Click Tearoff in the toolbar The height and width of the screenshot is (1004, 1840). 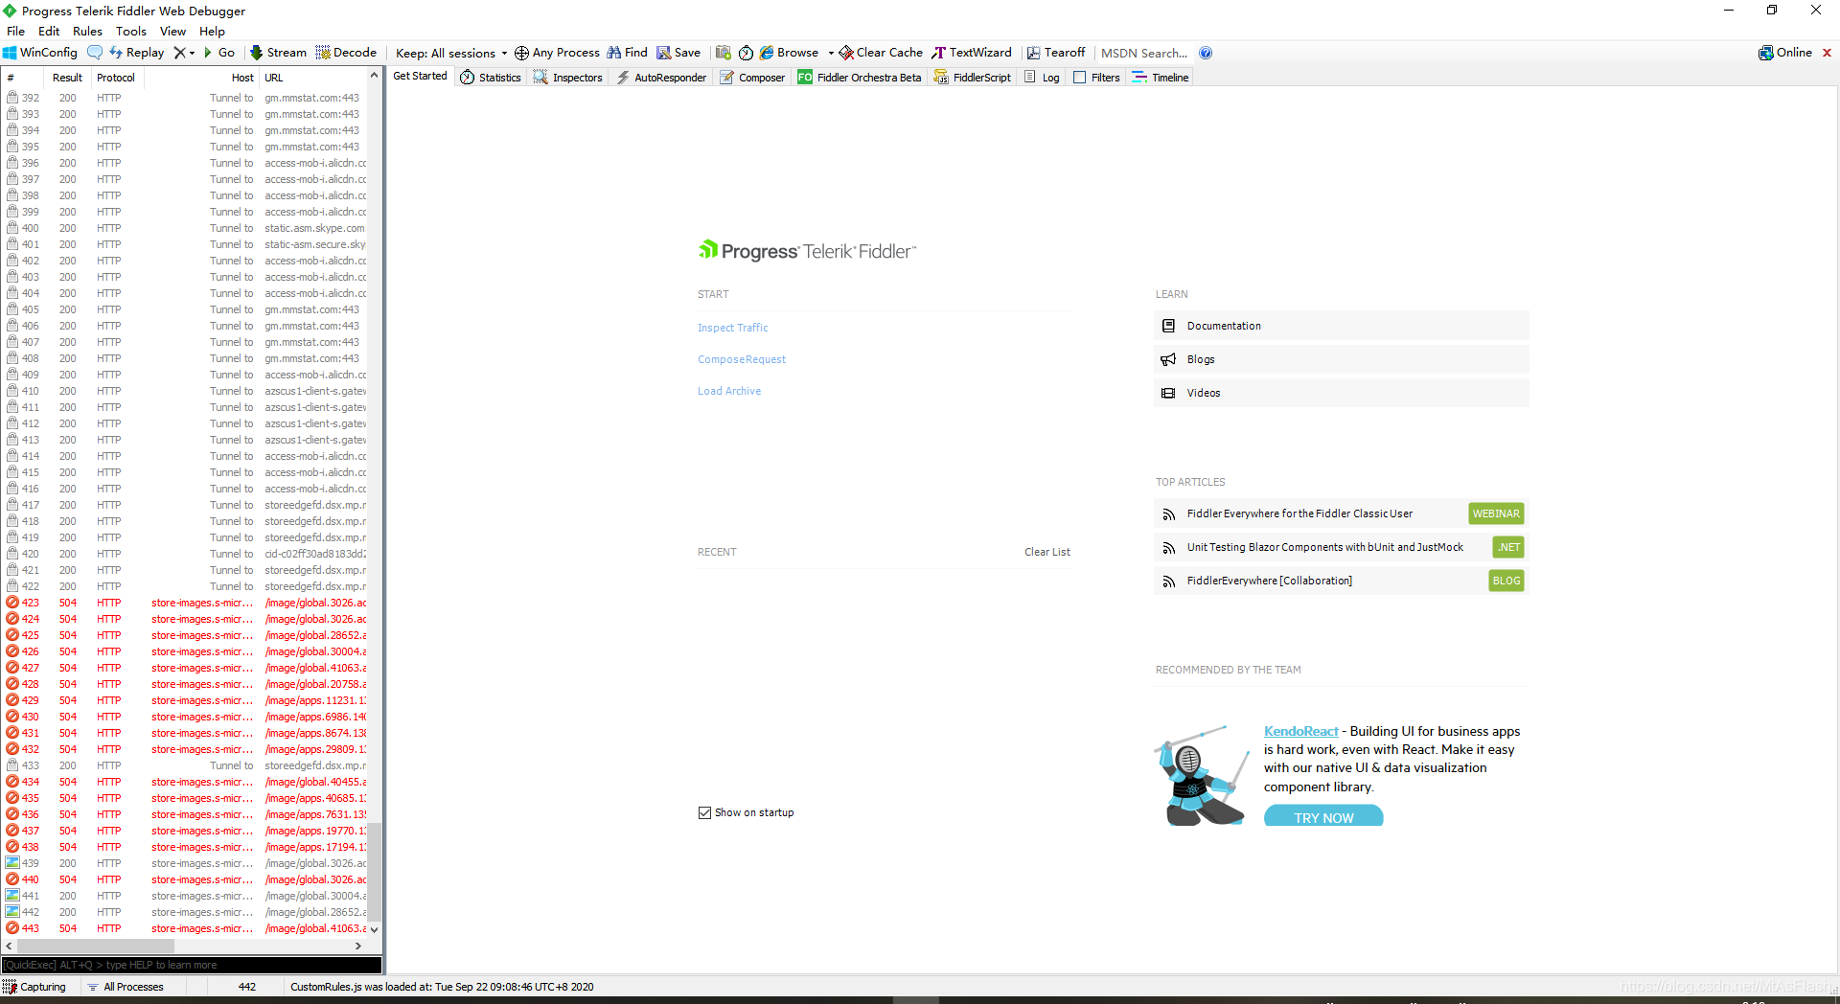[x=1056, y=53]
